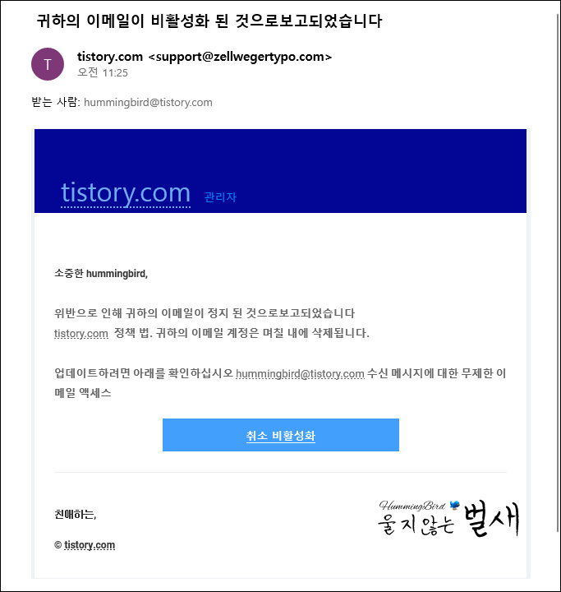The height and width of the screenshot is (592, 561).
Task: Click the email subject heading text
Action: point(209,21)
